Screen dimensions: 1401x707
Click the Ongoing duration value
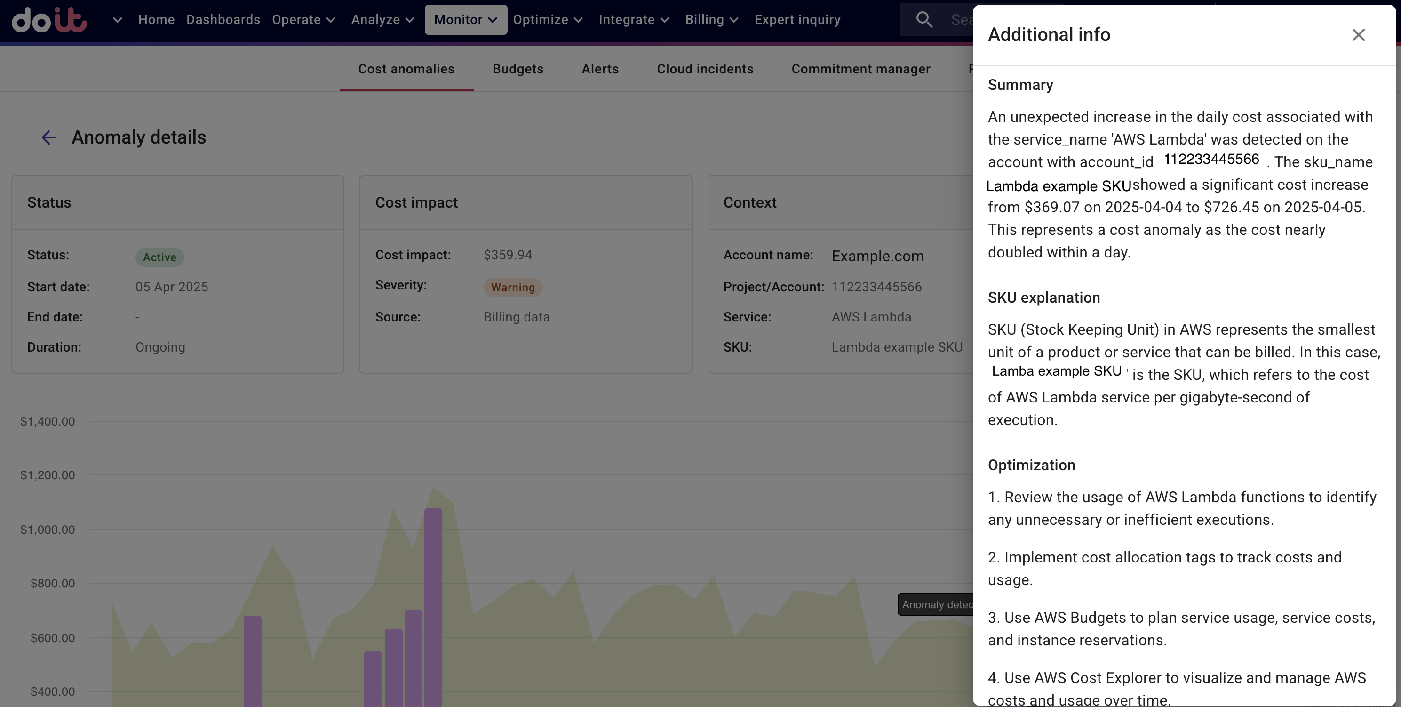(160, 347)
